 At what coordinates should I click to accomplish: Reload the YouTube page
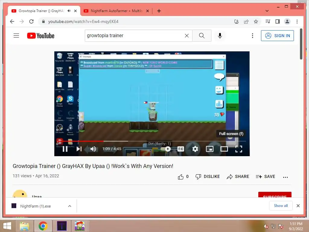31,21
